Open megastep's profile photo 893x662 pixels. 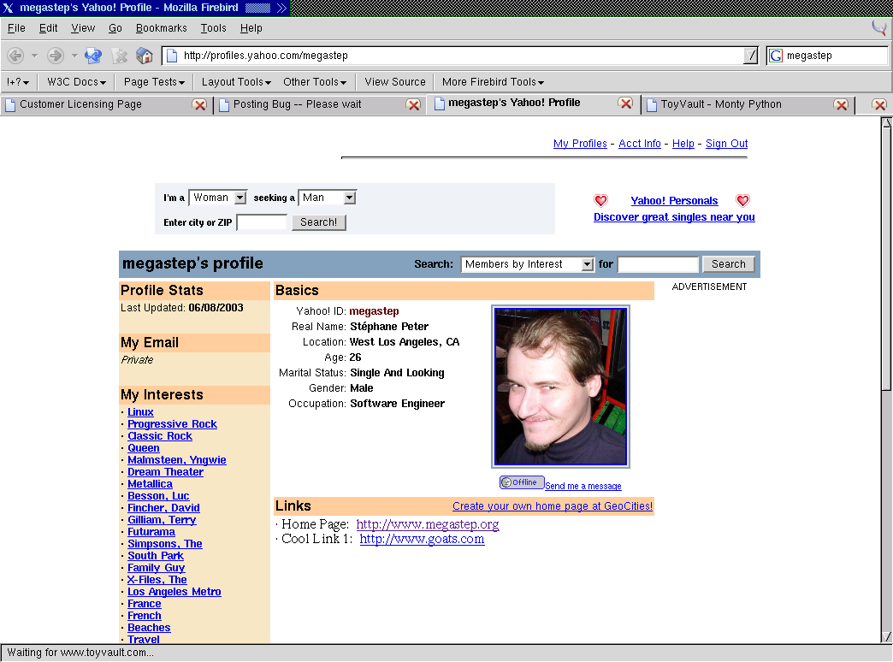point(560,387)
